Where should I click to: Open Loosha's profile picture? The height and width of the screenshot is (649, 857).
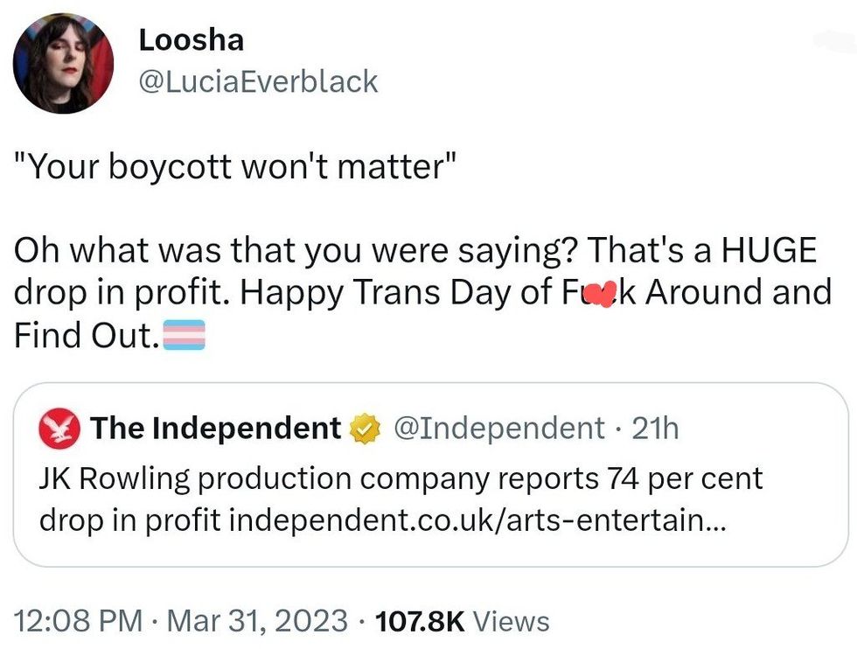(x=63, y=64)
